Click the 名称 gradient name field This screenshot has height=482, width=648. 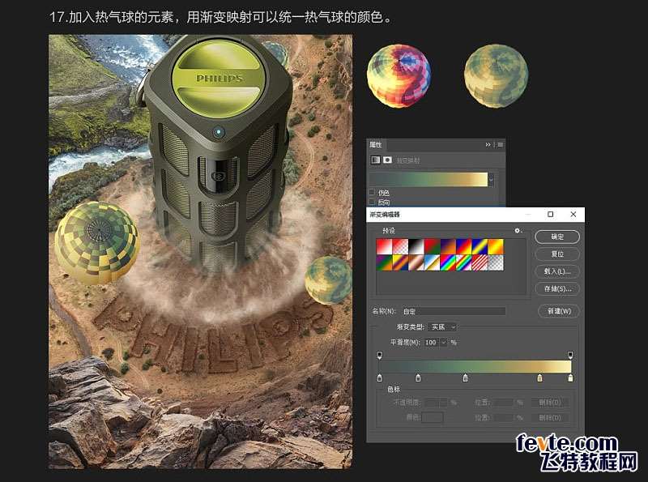(454, 311)
